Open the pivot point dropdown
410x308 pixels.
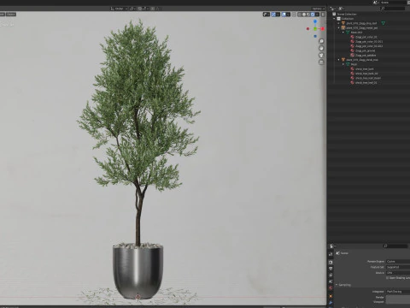[132, 9]
